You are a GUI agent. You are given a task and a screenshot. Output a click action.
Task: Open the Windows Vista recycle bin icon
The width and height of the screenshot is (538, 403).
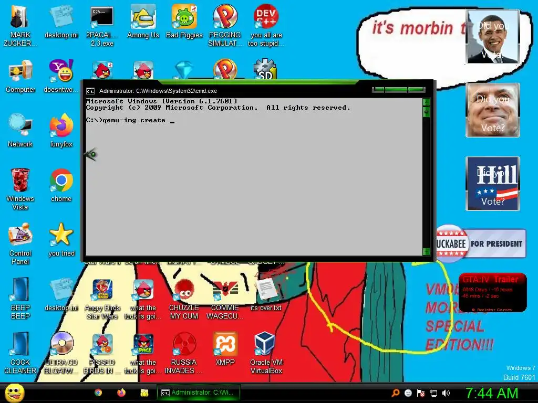click(20, 189)
